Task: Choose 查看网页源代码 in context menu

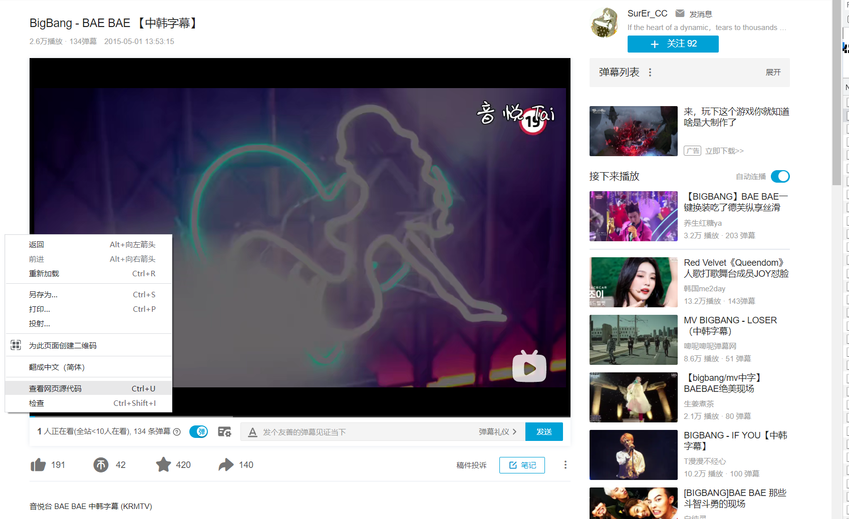Action: 89,388
